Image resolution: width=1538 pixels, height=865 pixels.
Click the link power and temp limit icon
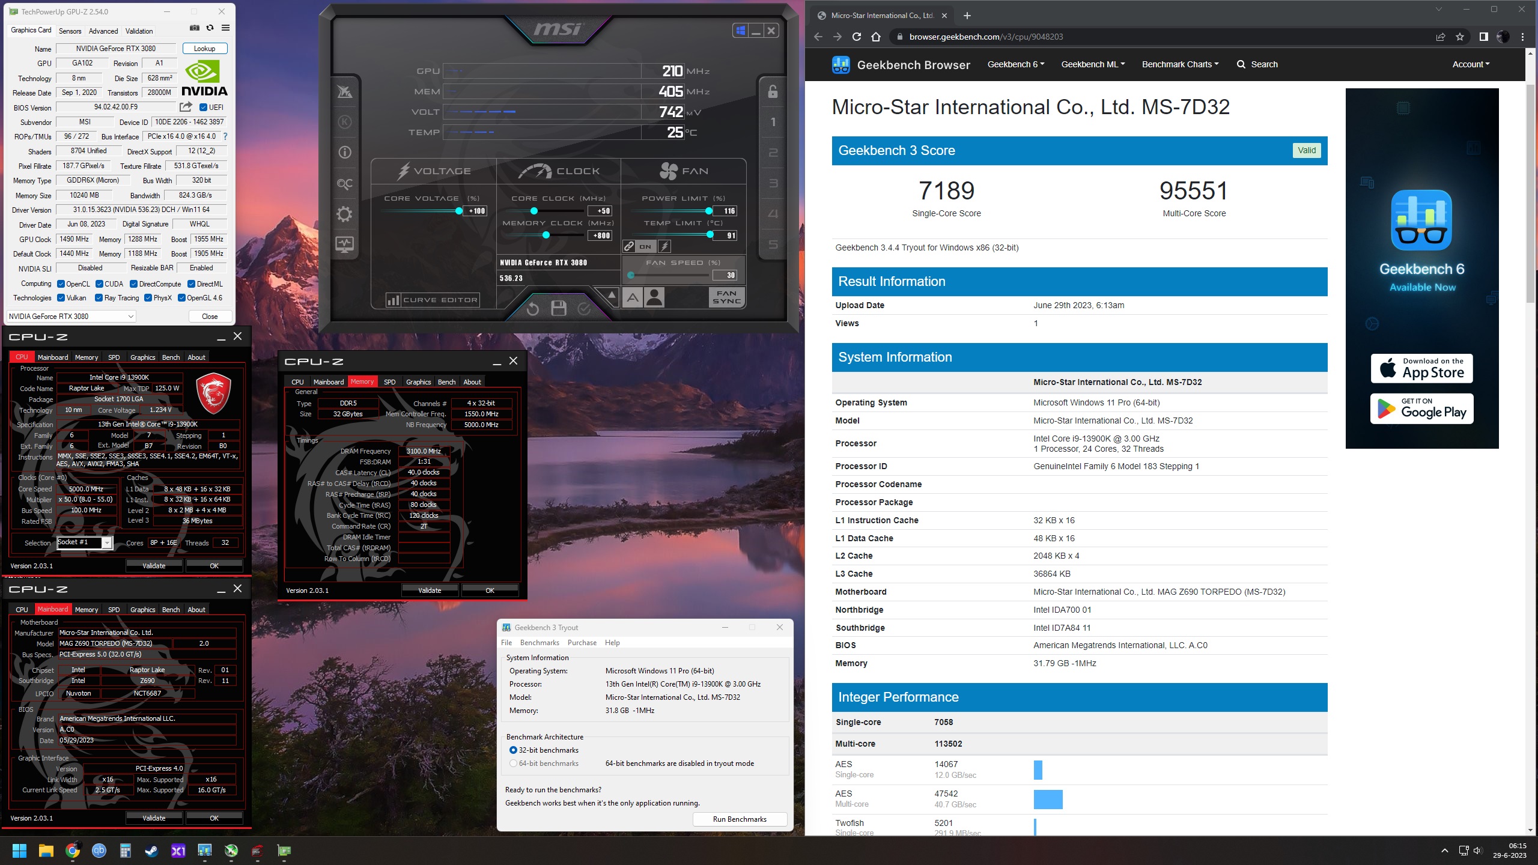click(629, 246)
